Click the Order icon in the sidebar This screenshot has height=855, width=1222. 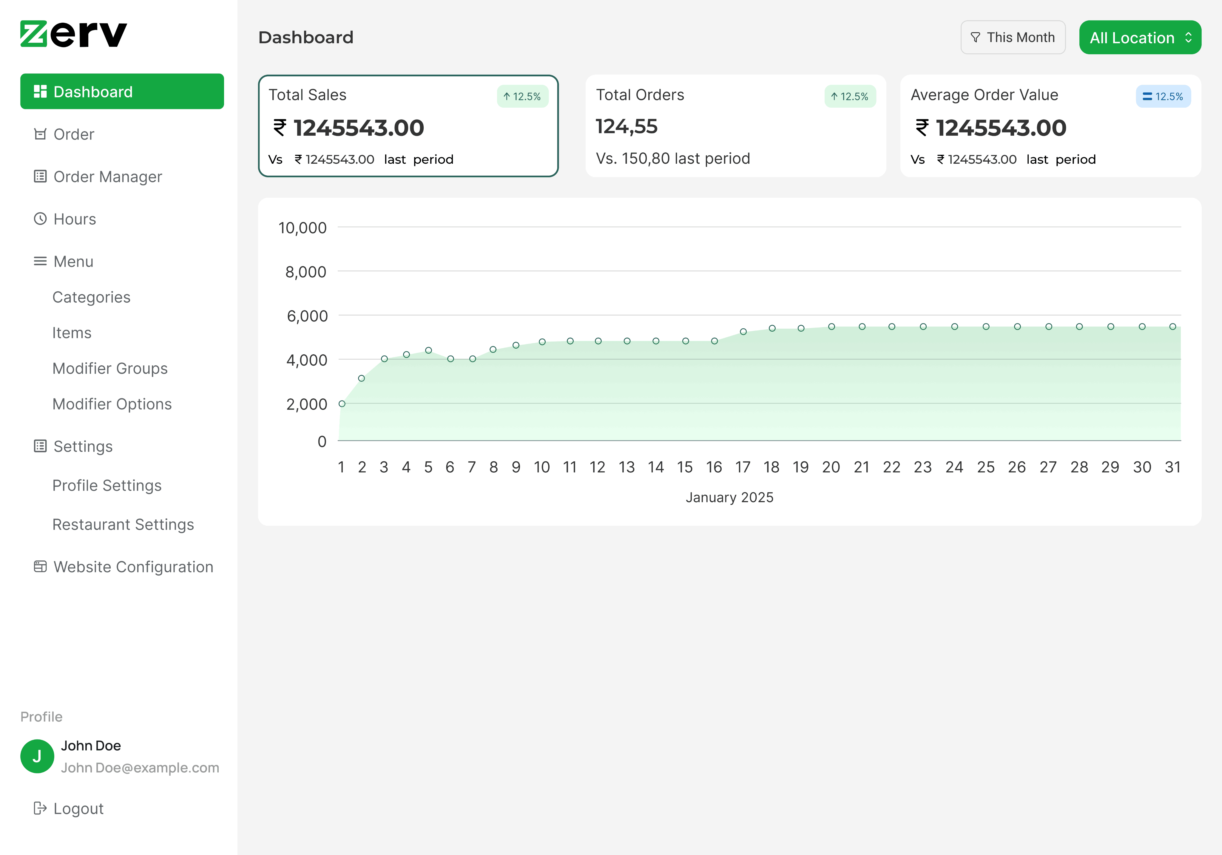click(40, 134)
